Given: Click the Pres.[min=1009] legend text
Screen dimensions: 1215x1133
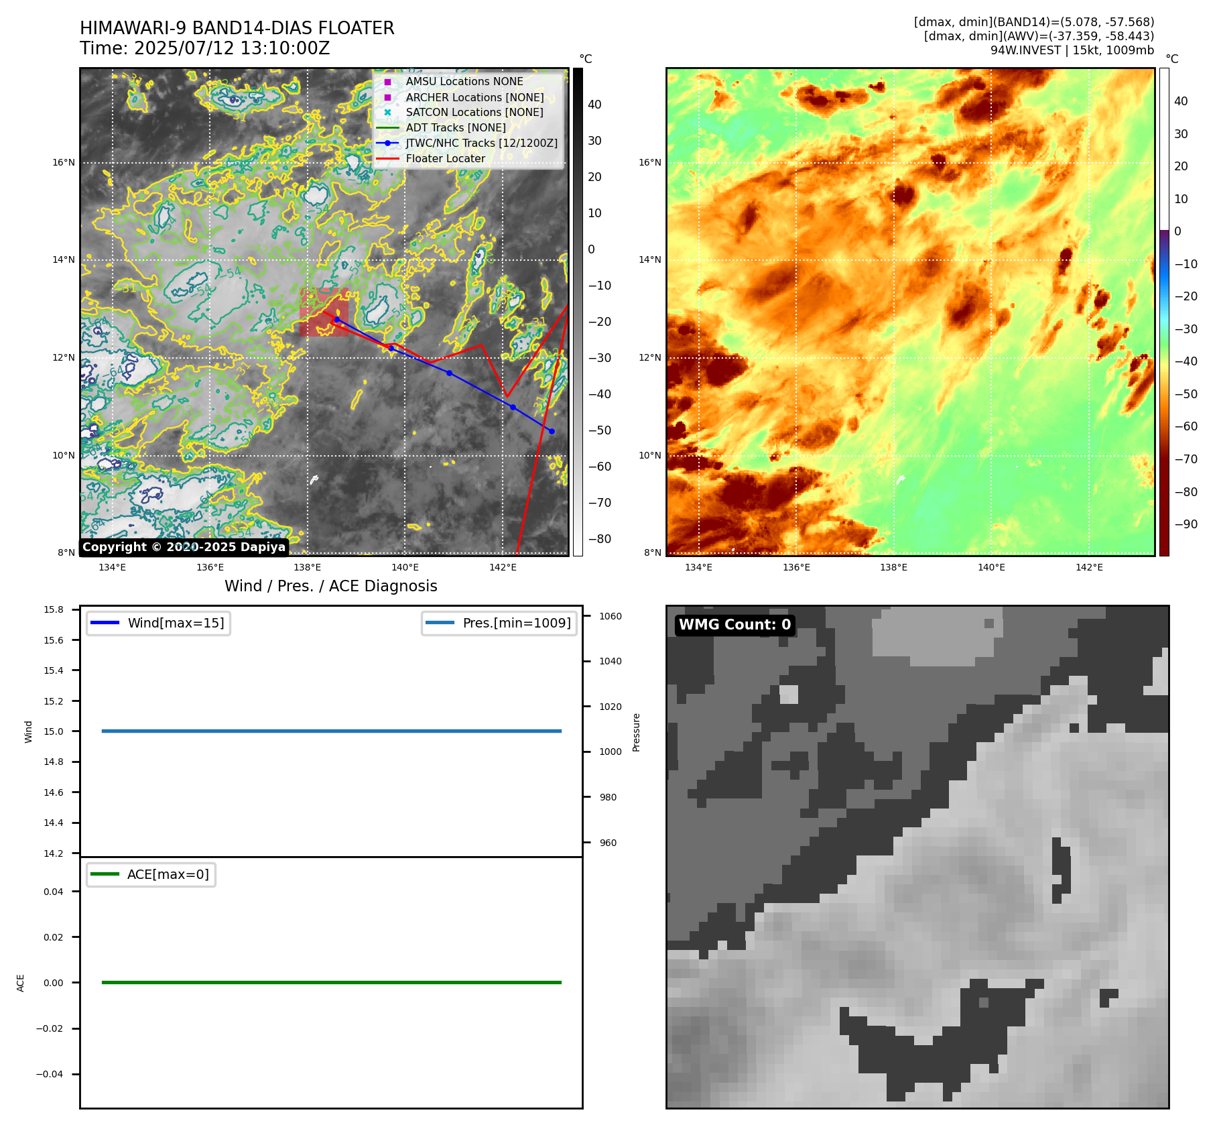Looking at the screenshot, I should coord(517,623).
